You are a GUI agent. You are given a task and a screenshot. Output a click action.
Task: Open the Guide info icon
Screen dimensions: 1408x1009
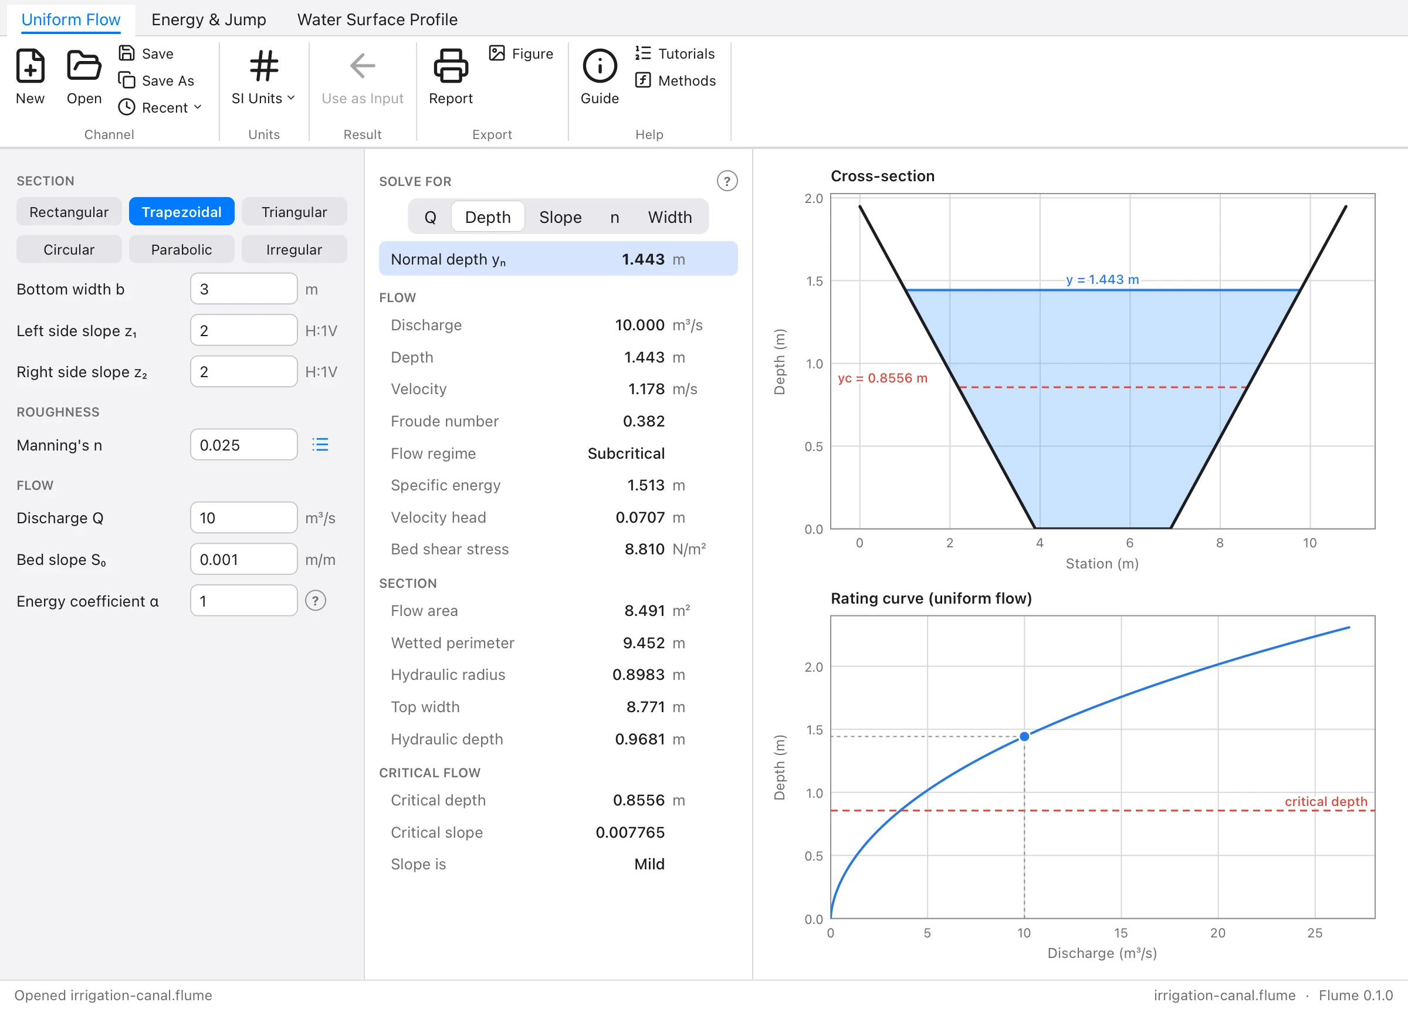pyautogui.click(x=599, y=66)
